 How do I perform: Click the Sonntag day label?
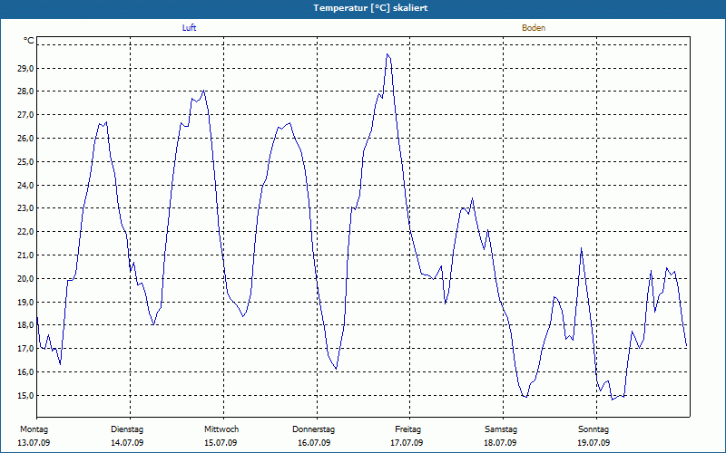(x=594, y=429)
